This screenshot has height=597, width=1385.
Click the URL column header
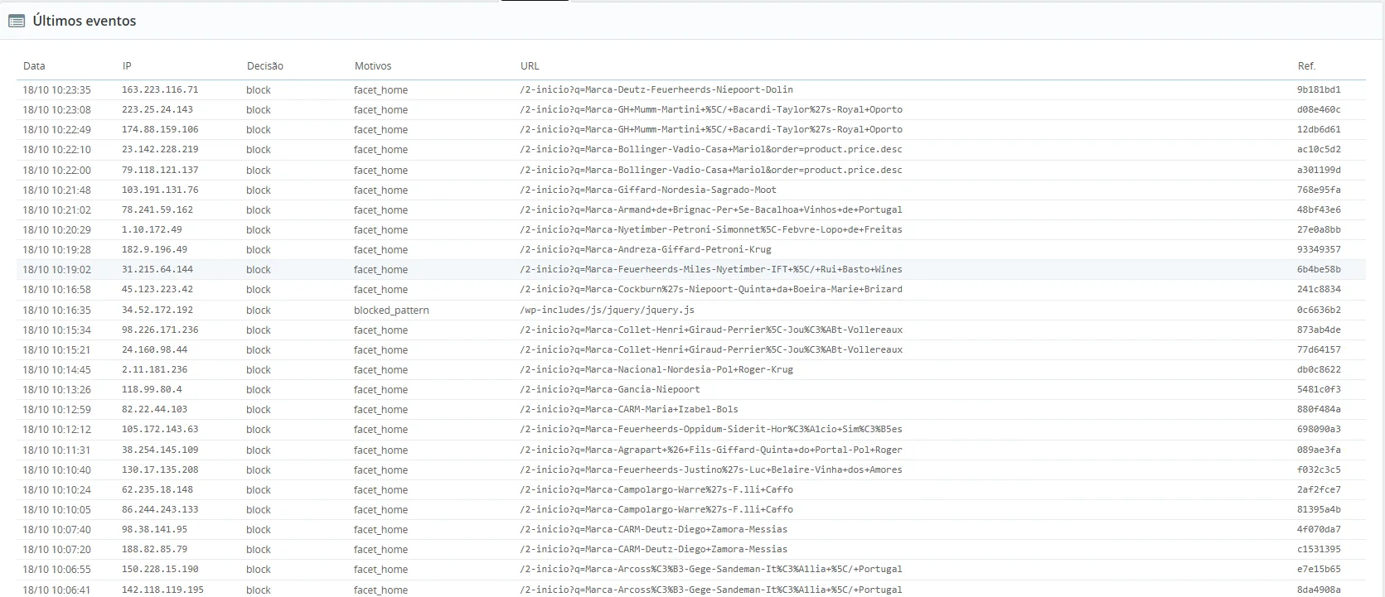[530, 66]
